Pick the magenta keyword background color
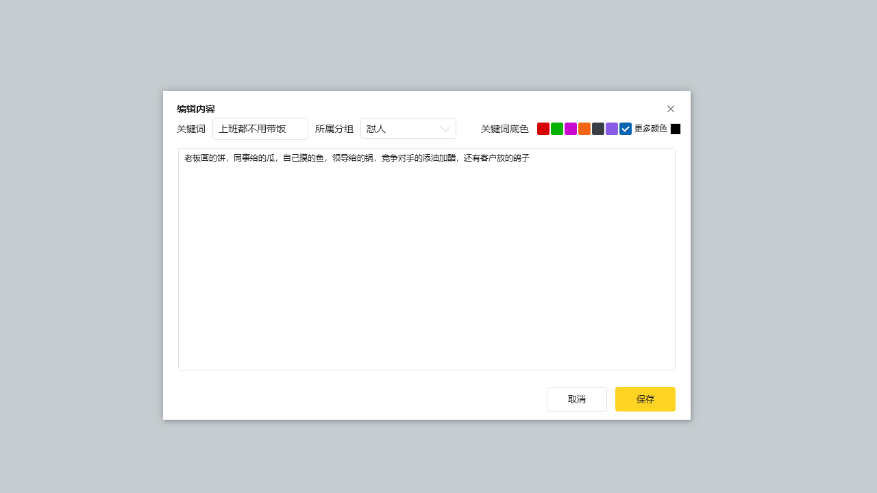877x493 pixels. click(x=571, y=129)
